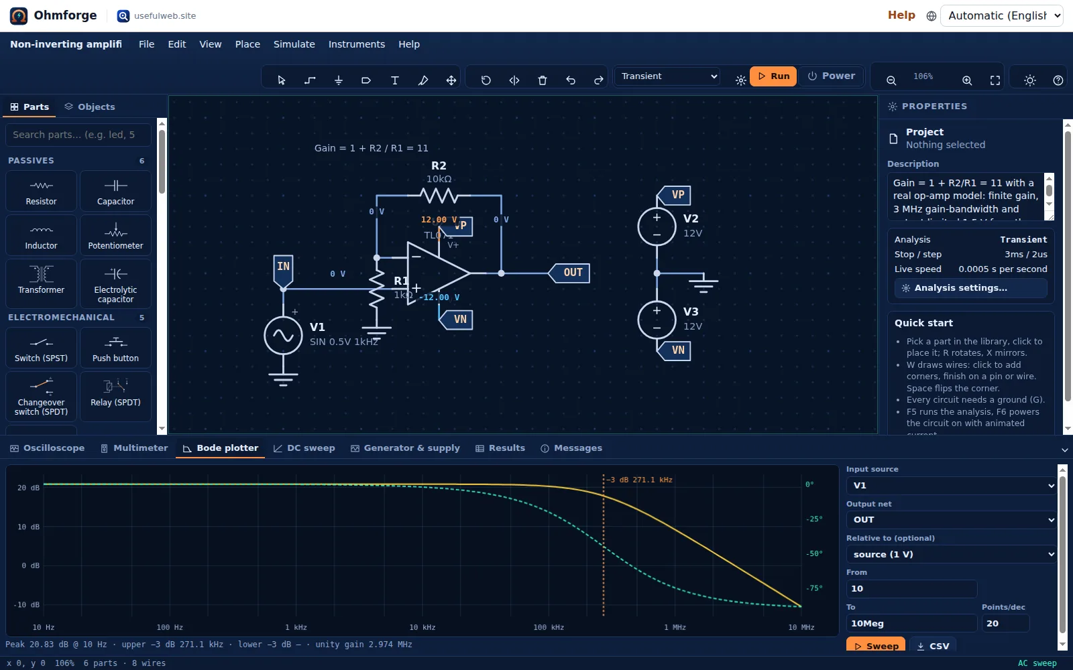Undo the last action
The height and width of the screenshot is (670, 1073).
point(571,80)
